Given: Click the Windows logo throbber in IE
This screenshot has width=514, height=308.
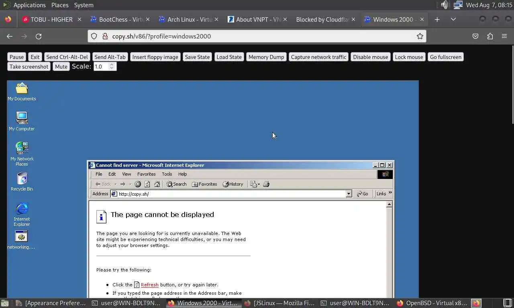Looking at the screenshot, I should pos(385,174).
